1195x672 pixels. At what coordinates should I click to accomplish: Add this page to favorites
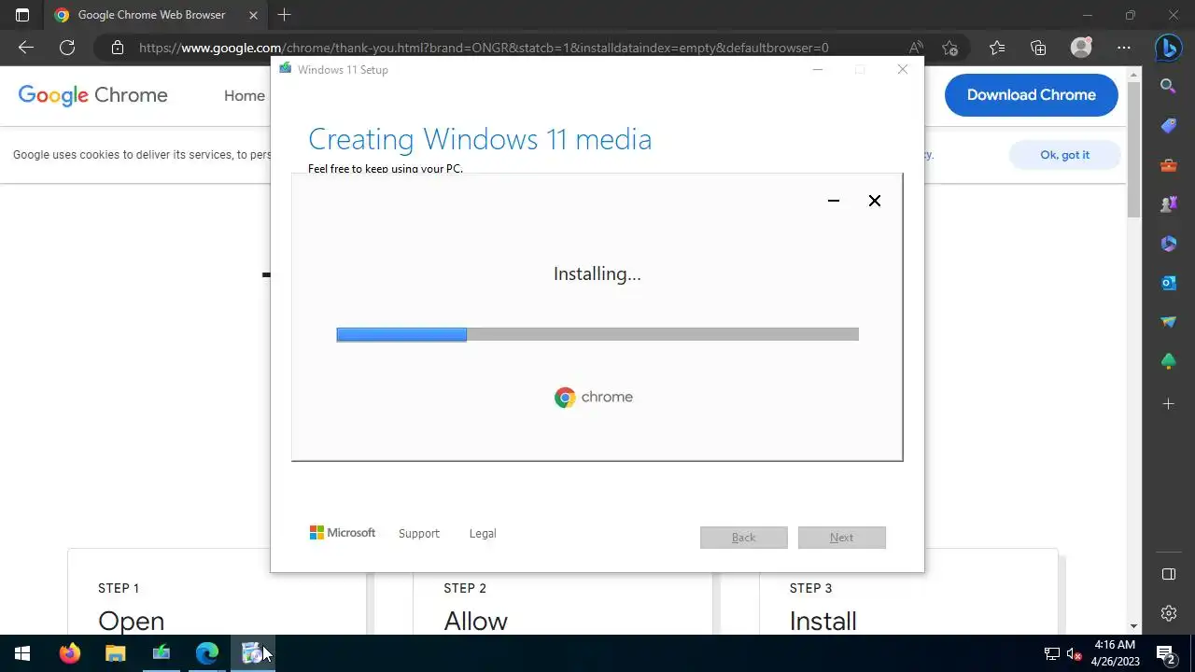(x=950, y=48)
